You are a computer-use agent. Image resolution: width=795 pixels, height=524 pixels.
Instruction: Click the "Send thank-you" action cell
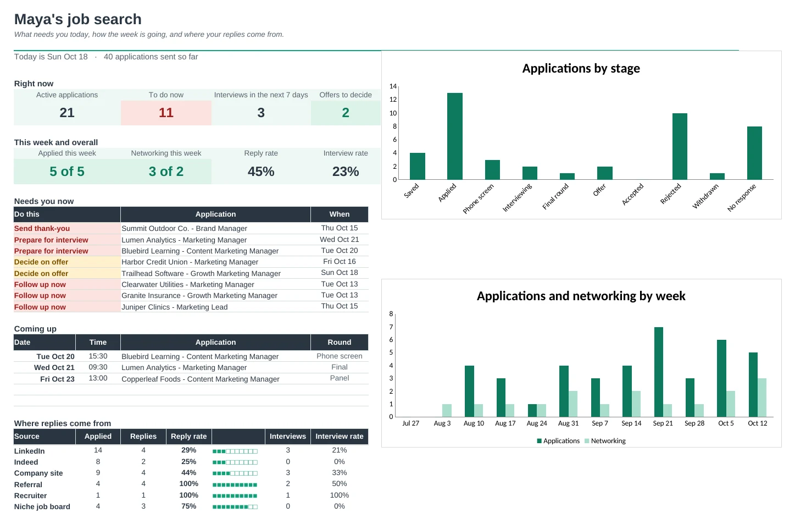pyautogui.click(x=67, y=228)
